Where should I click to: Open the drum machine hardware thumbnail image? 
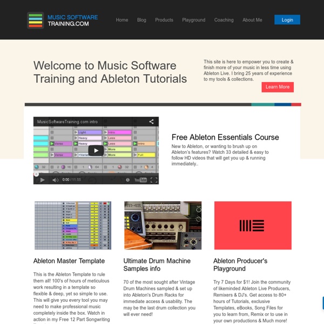[163, 225]
